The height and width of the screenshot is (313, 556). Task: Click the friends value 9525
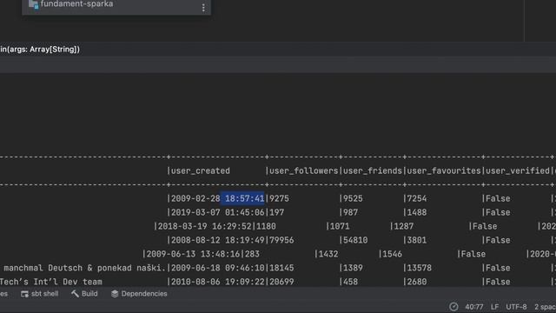pyautogui.click(x=353, y=199)
